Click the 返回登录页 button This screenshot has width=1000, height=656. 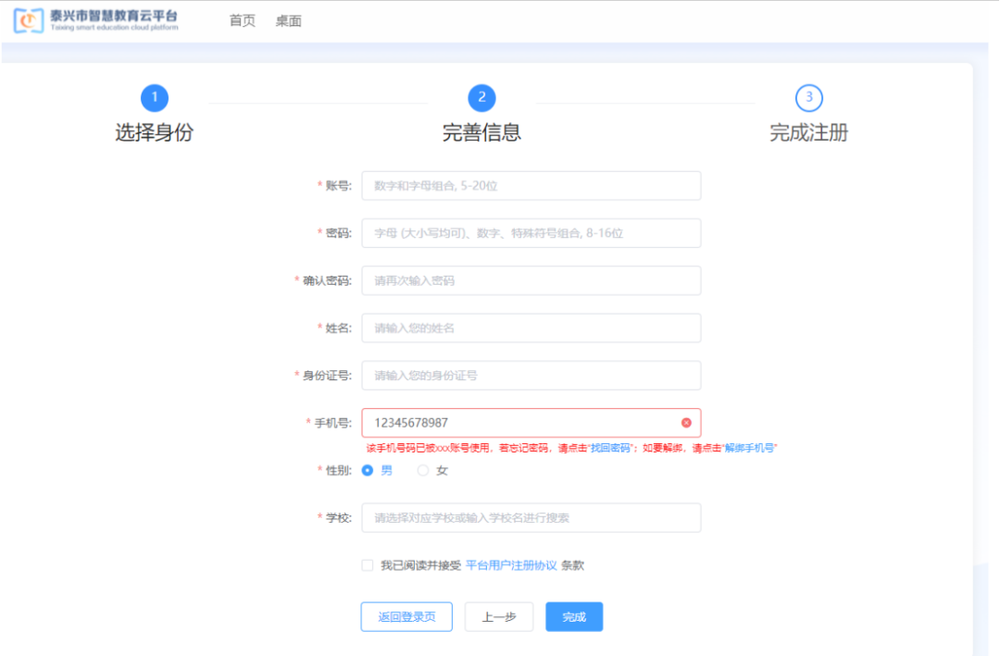tap(406, 617)
